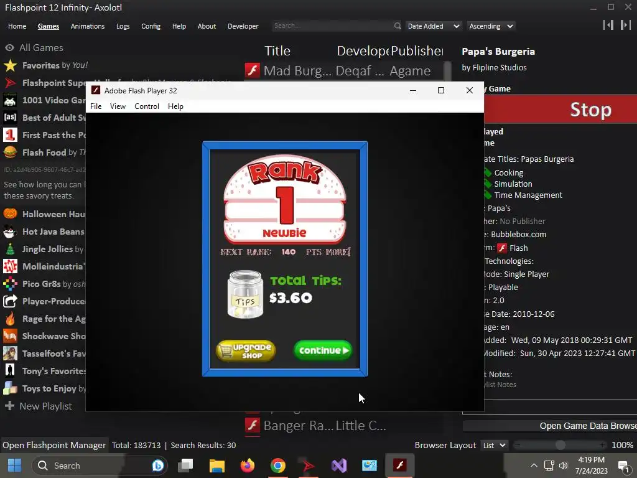The image size is (637, 478).
Task: Open the Logs tab
Action: pyautogui.click(x=123, y=26)
